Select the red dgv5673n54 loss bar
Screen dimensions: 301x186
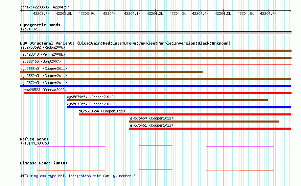click(185, 114)
